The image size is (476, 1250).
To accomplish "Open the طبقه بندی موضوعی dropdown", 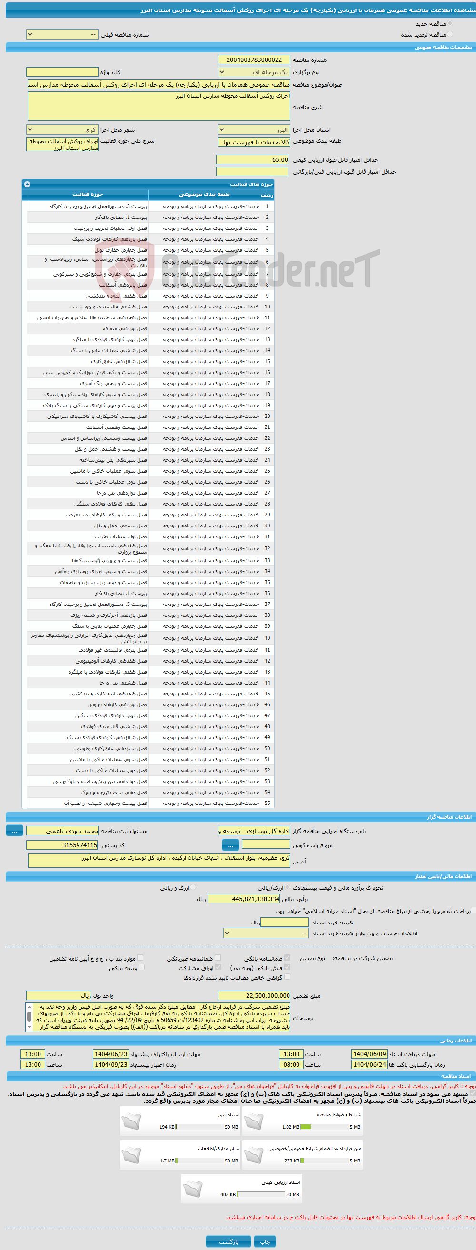I will (x=254, y=142).
